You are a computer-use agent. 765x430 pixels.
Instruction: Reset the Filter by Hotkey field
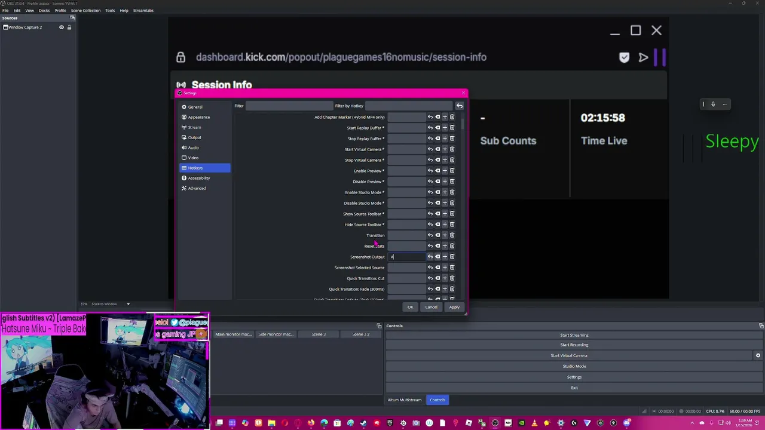[x=460, y=106]
